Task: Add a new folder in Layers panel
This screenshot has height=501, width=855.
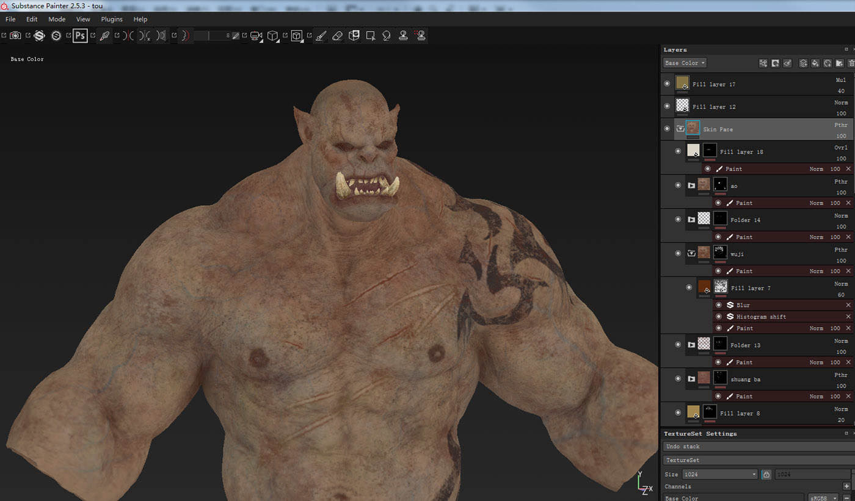Action: click(x=840, y=63)
